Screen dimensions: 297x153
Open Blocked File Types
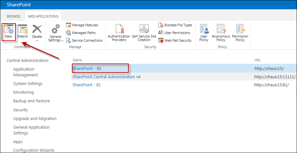coord(175,25)
